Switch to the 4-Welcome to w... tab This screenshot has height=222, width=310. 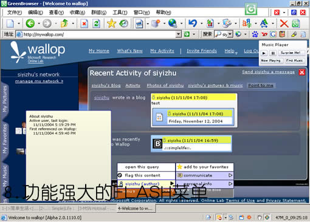(136, 209)
